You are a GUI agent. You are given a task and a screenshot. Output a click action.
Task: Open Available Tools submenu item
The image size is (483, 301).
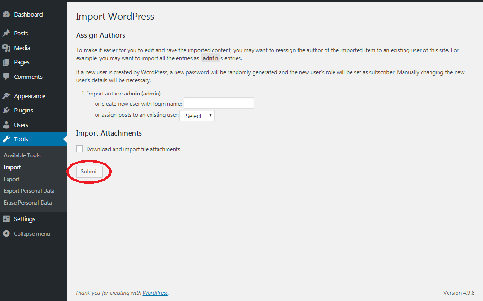click(x=22, y=155)
